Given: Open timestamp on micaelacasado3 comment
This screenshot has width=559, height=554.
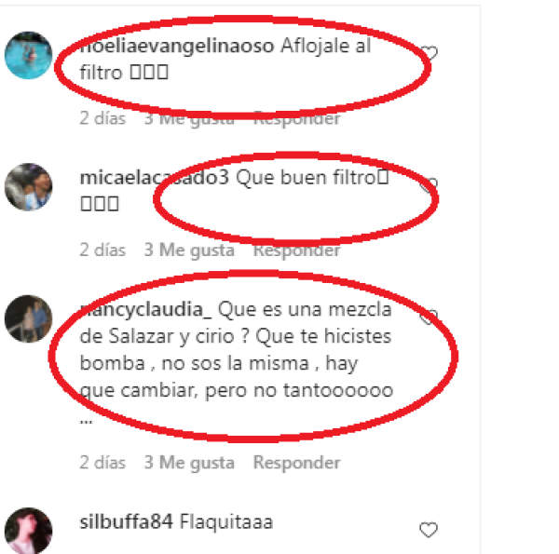Looking at the screenshot, I should tap(102, 250).
